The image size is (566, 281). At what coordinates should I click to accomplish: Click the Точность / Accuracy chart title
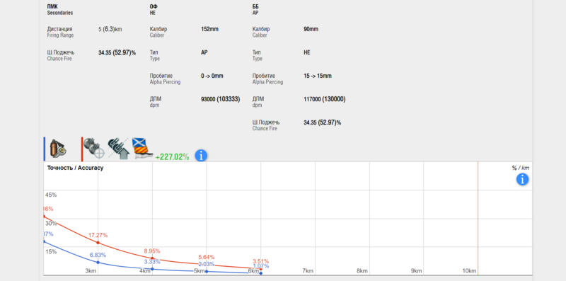[75, 168]
